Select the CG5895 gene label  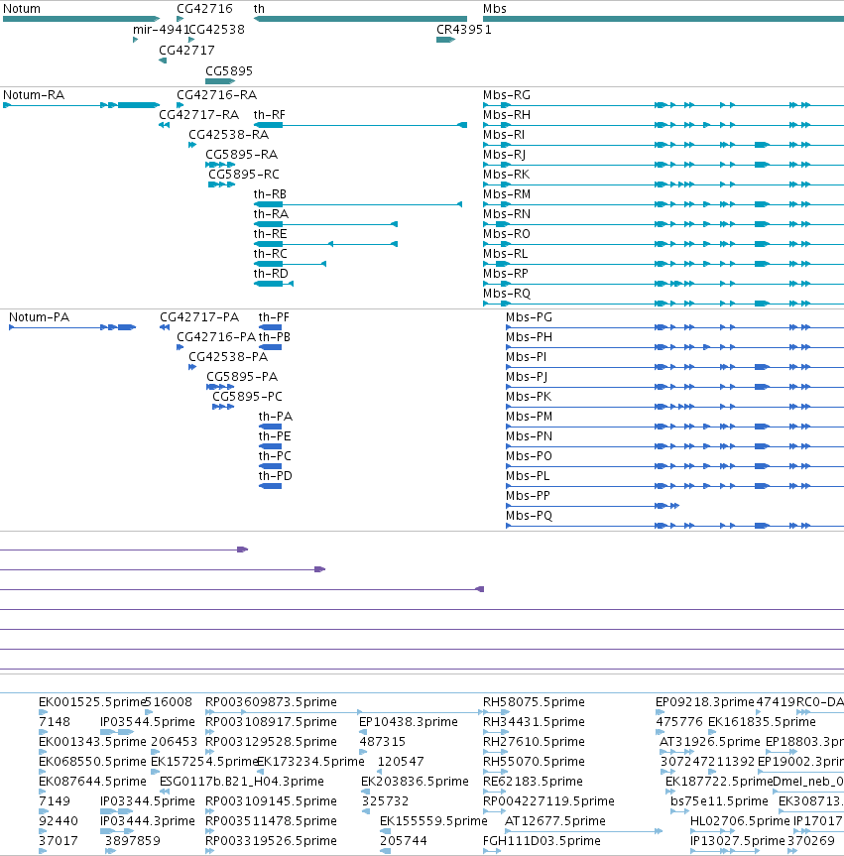tap(229, 71)
